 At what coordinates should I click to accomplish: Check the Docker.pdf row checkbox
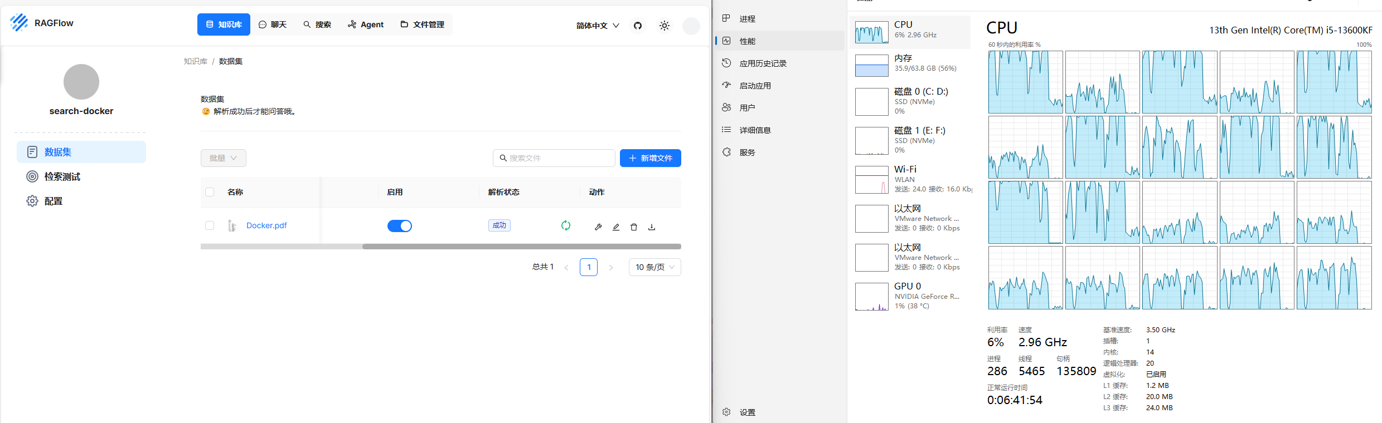210,225
